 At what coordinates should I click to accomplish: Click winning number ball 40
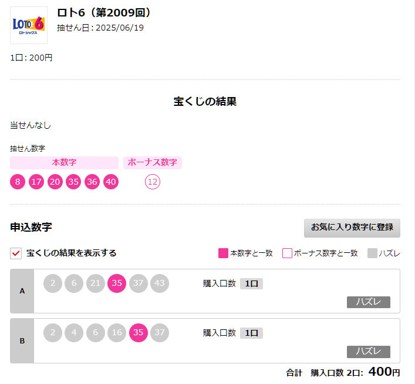pyautogui.click(x=110, y=182)
